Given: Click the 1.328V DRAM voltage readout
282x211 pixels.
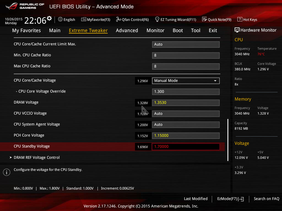Looking at the screenshot, I should pyautogui.click(x=143, y=103).
